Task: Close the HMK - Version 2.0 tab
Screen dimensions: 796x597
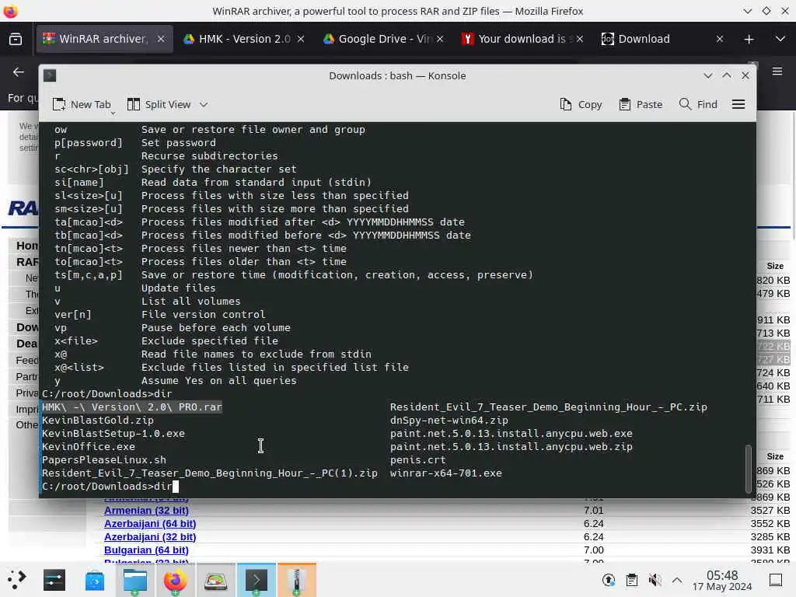Action: tap(301, 39)
